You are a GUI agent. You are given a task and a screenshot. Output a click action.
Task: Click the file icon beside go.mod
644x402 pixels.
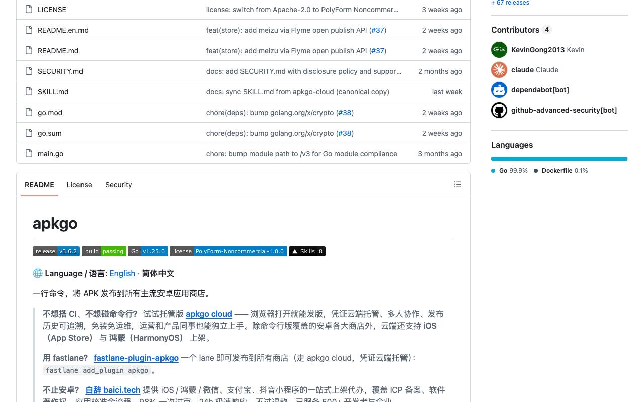pos(29,113)
